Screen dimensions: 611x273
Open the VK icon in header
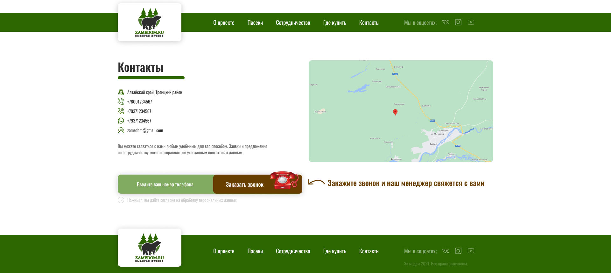coord(446,22)
